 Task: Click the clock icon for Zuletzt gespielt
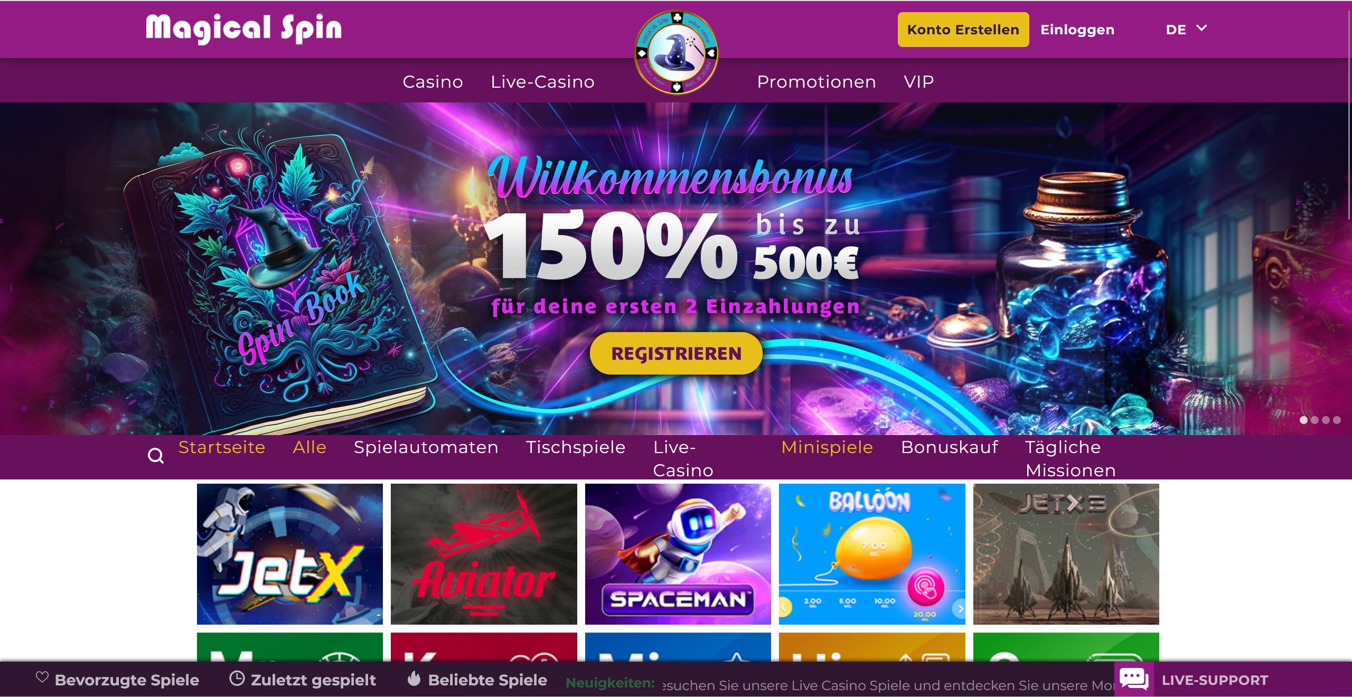(237, 679)
